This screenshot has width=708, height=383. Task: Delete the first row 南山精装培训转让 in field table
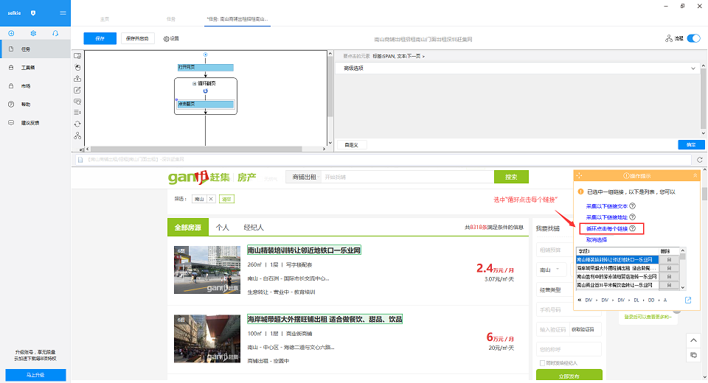(x=669, y=260)
